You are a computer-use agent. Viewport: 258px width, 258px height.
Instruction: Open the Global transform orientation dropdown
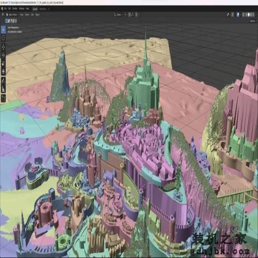tap(119, 15)
